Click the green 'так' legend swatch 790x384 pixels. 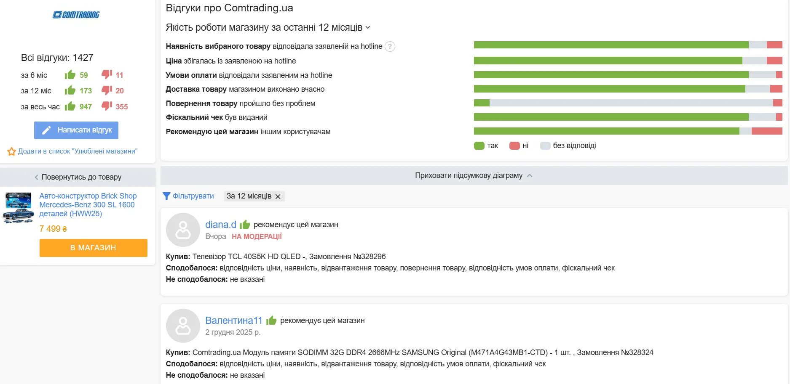click(479, 146)
